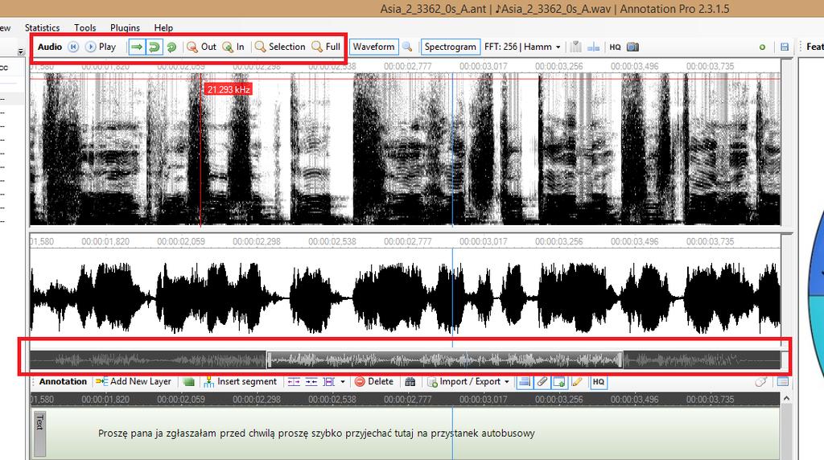Click the binoculars search icon
The width and height of the screenshot is (824, 460).
click(x=410, y=382)
